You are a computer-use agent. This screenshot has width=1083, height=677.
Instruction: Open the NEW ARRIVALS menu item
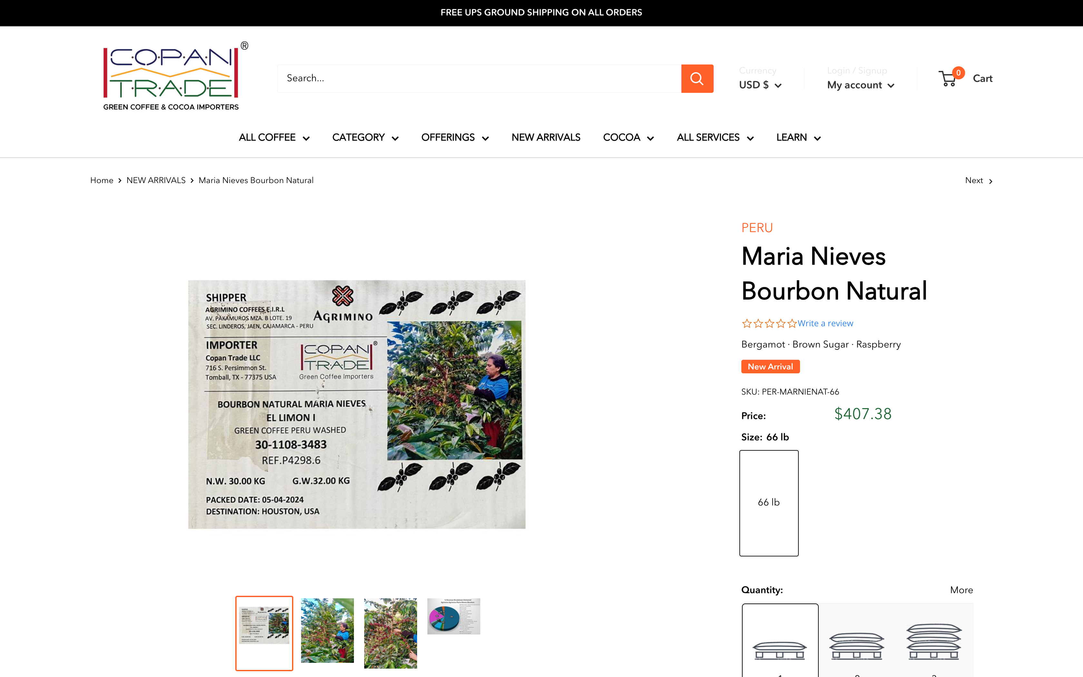click(x=545, y=137)
